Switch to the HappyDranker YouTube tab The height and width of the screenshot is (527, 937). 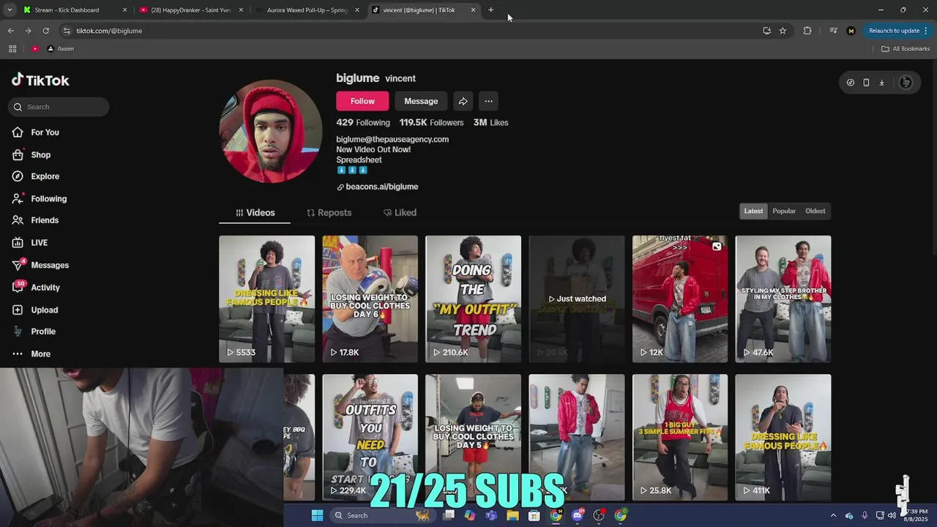click(x=191, y=10)
